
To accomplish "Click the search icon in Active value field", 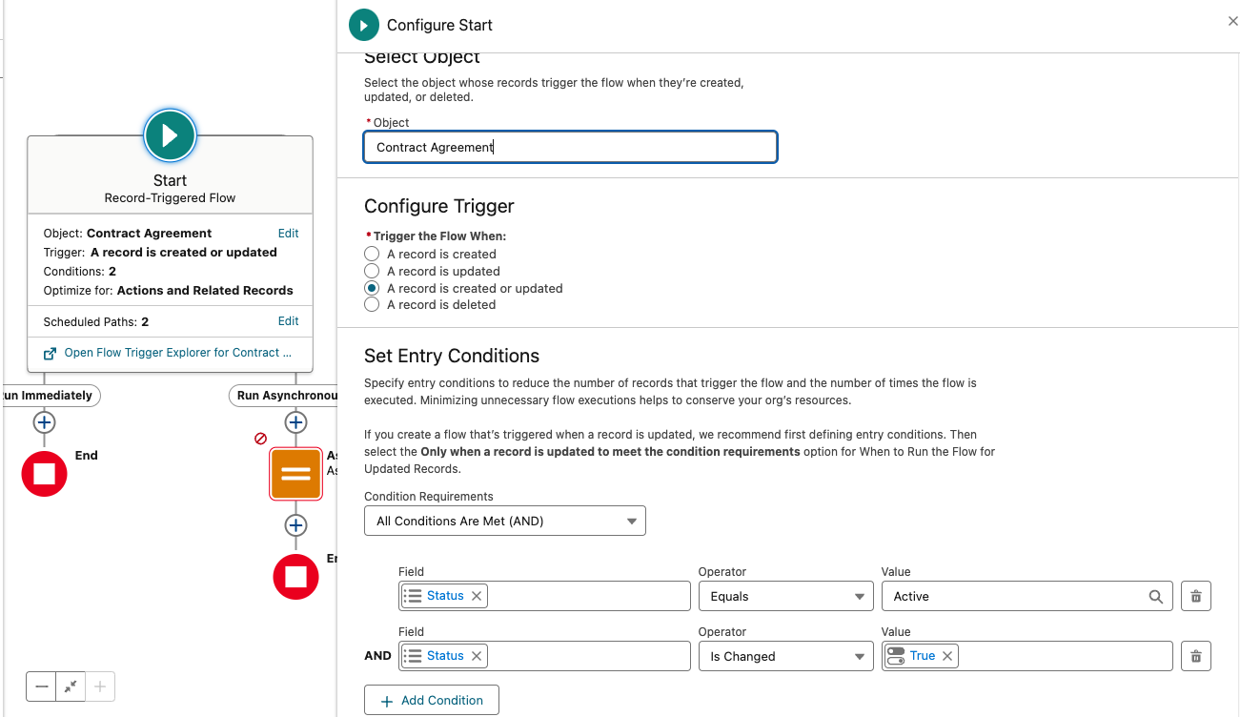I will (1155, 597).
